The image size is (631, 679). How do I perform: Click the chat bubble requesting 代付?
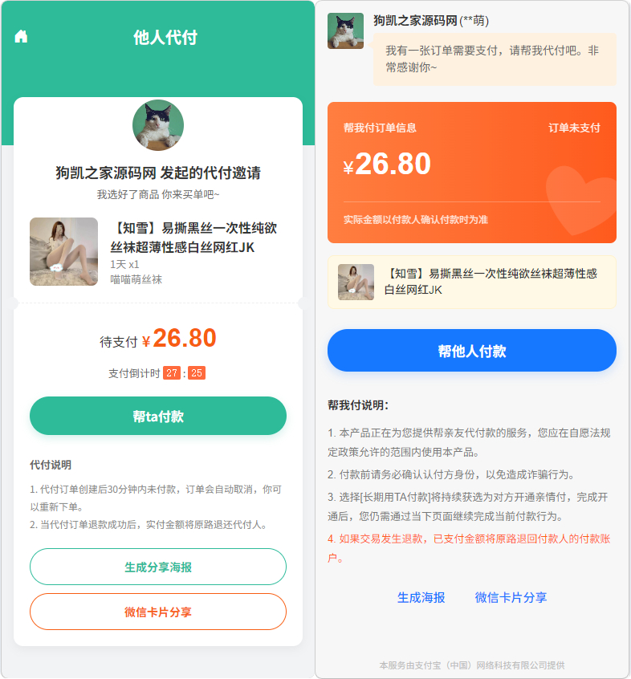click(495, 59)
